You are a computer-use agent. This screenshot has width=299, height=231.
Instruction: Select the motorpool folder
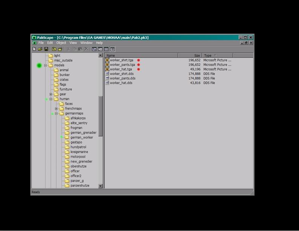click(x=78, y=157)
